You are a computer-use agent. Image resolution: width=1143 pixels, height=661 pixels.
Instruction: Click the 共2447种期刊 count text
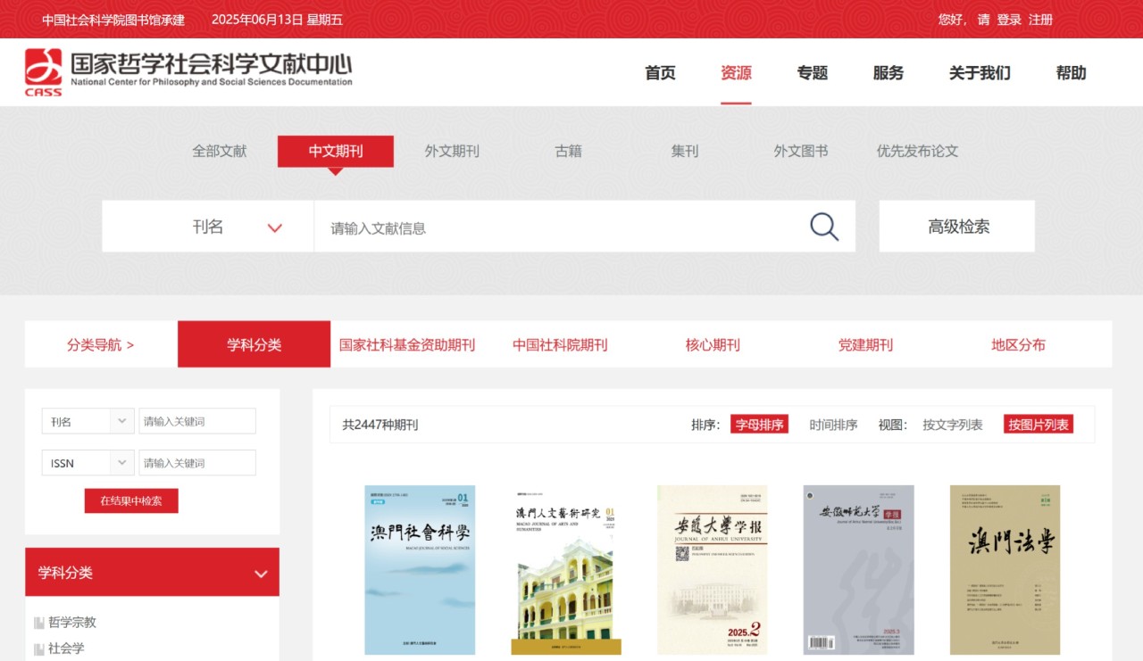point(380,425)
